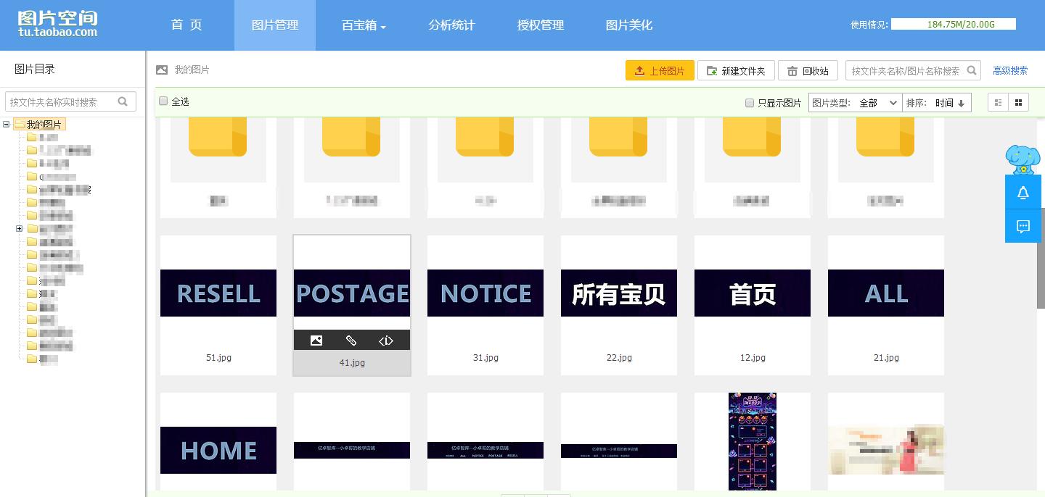
Task: Click the orange 上传图片 upload button
Action: coord(659,70)
